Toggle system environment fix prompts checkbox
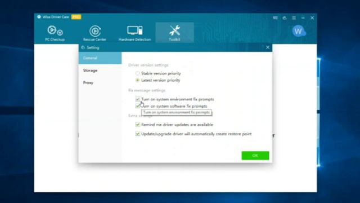Image resolution: width=360 pixels, height=203 pixels. 137,99
